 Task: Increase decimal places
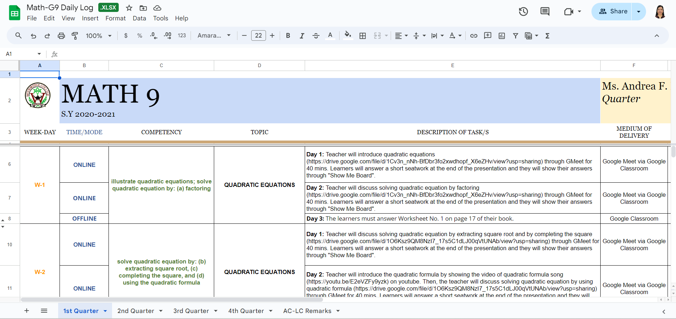click(168, 35)
